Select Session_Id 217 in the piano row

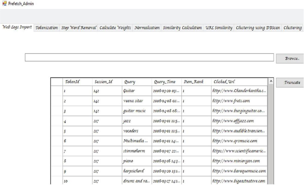pos(107,161)
